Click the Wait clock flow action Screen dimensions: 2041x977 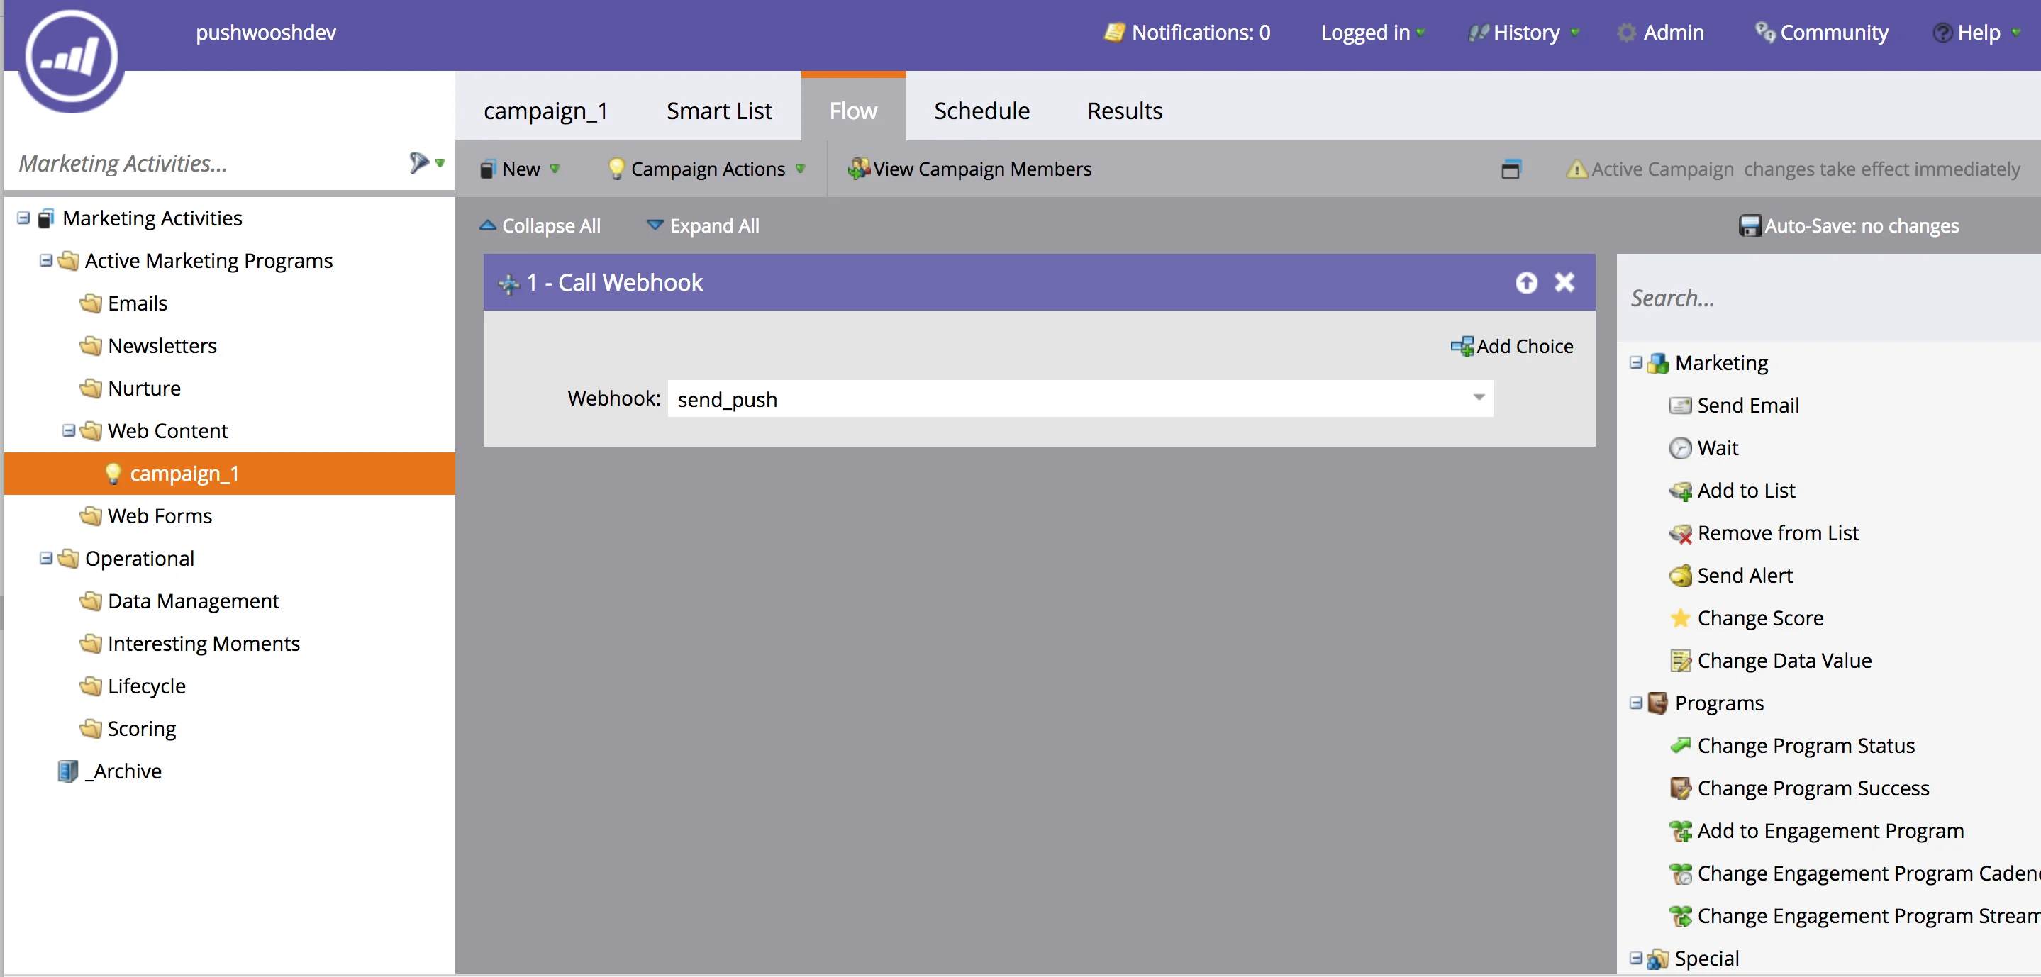[1716, 447]
